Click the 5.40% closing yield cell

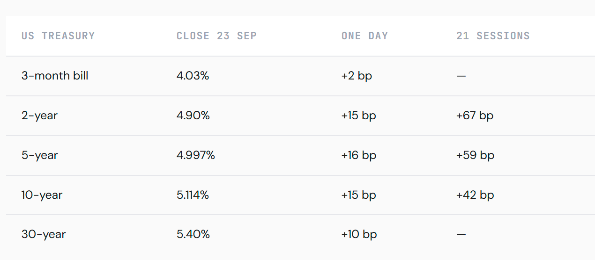[x=193, y=234]
